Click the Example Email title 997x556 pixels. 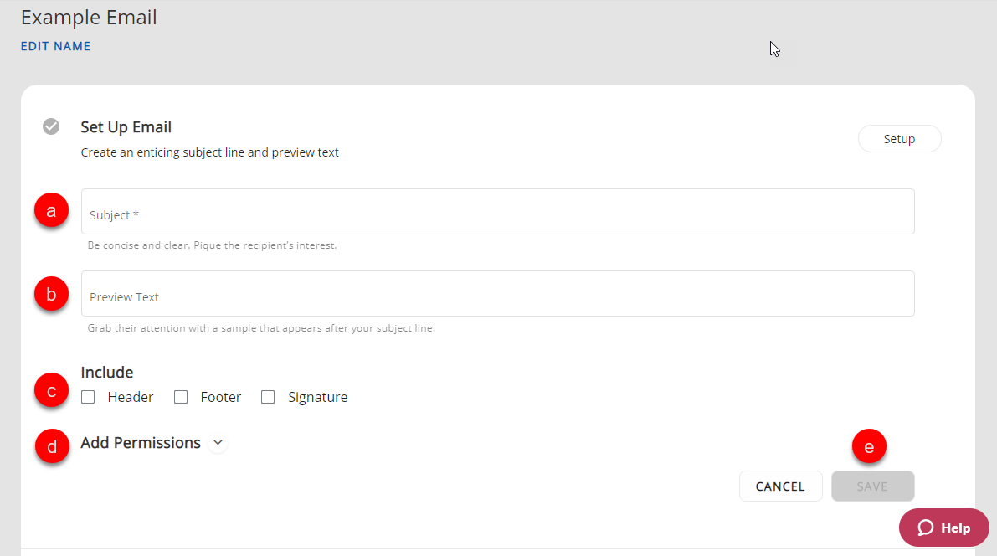tap(89, 18)
